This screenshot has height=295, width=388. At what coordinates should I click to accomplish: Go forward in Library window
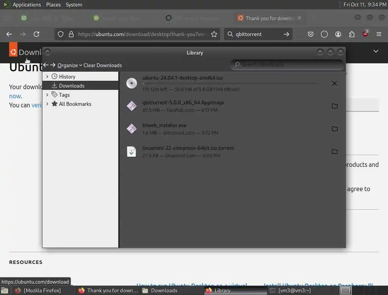[x=52, y=65]
